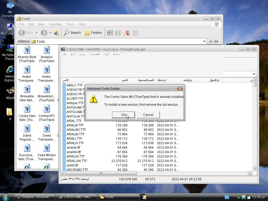Expand the Address bar dropdown
The width and height of the screenshot is (268, 201).
tap(204, 41)
